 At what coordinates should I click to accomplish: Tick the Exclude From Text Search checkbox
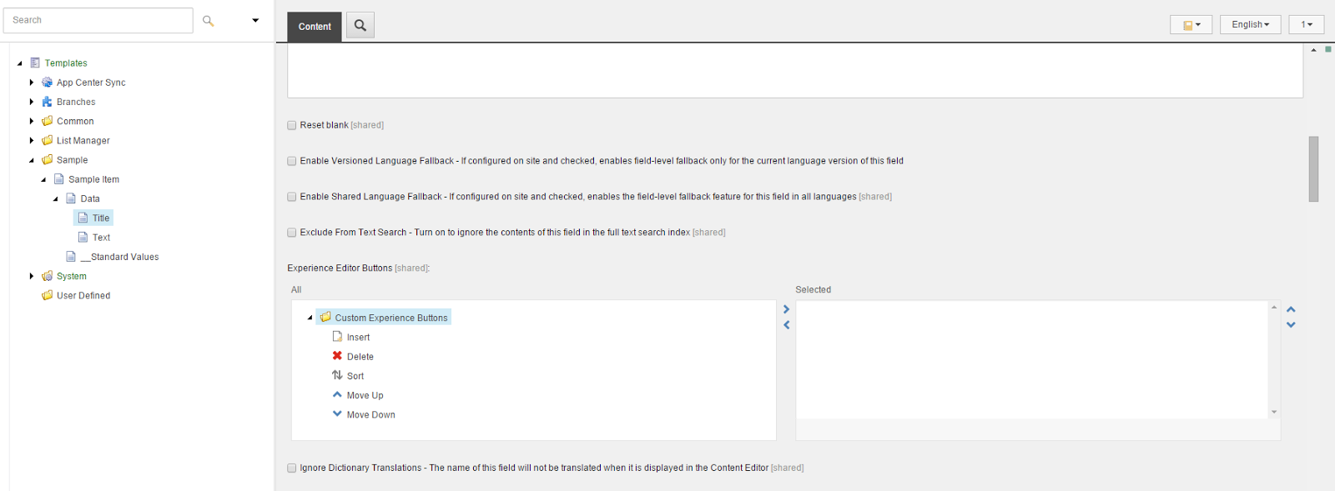point(292,233)
